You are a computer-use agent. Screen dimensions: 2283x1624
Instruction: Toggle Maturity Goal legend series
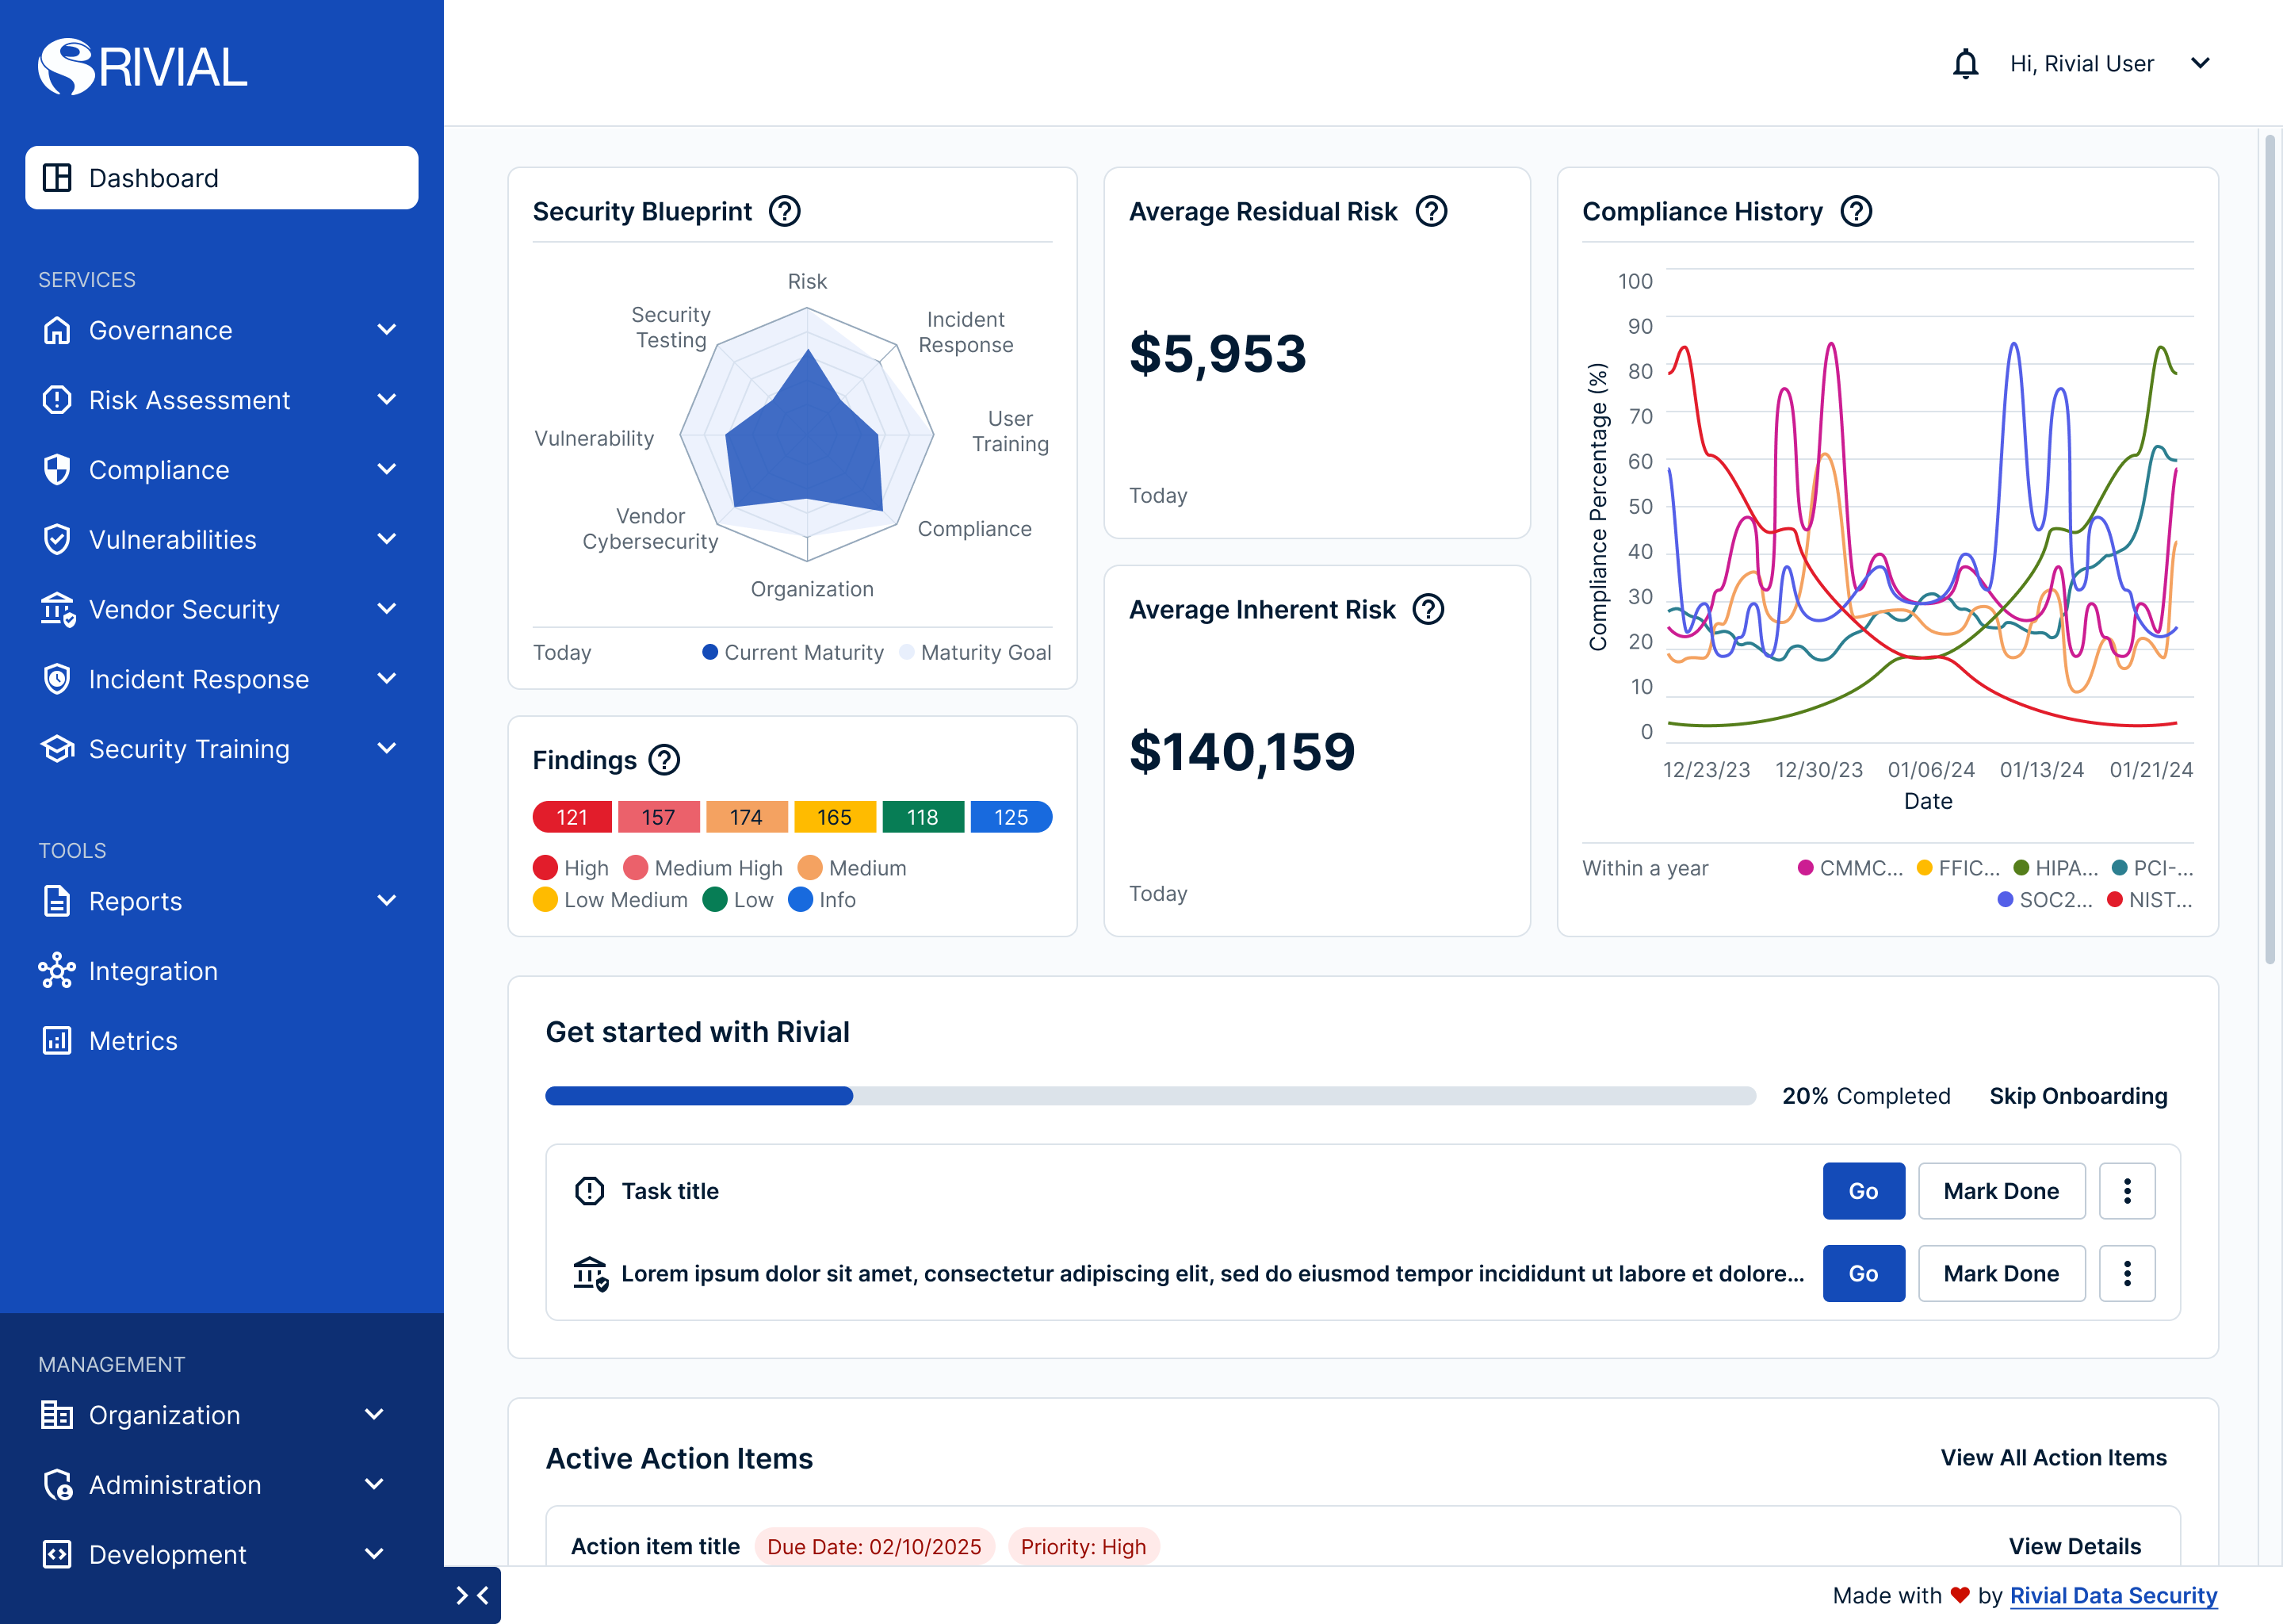(x=976, y=653)
